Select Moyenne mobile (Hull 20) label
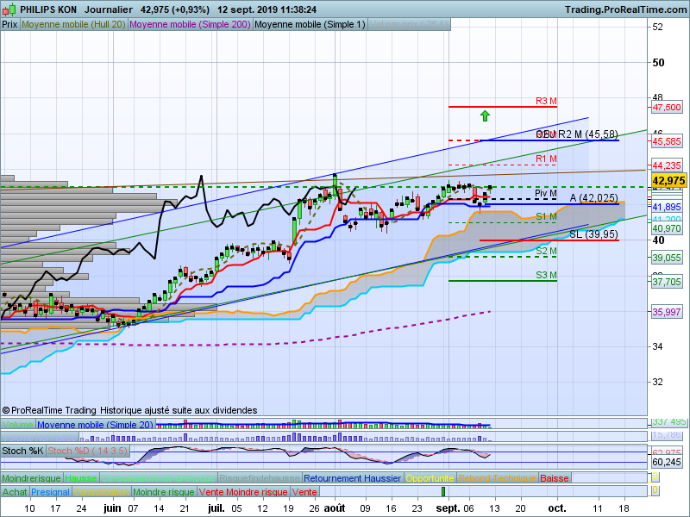Screen dimensions: 690x517 pyautogui.click(x=73, y=25)
